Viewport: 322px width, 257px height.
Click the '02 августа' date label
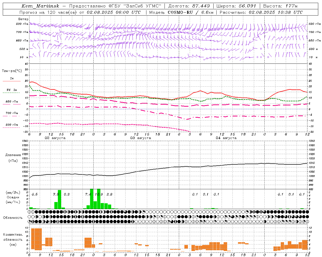(x=55, y=138)
